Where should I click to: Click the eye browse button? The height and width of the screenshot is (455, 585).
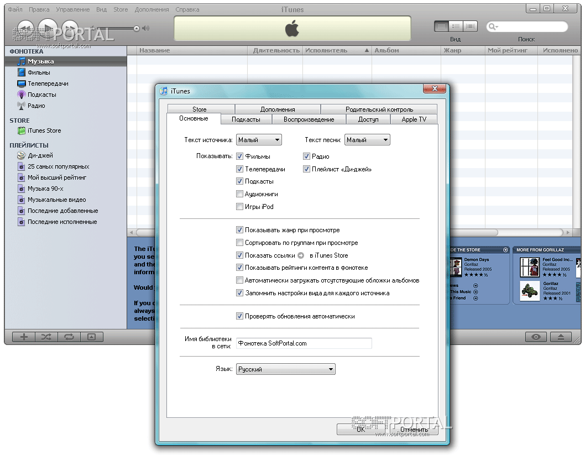pyautogui.click(x=536, y=337)
